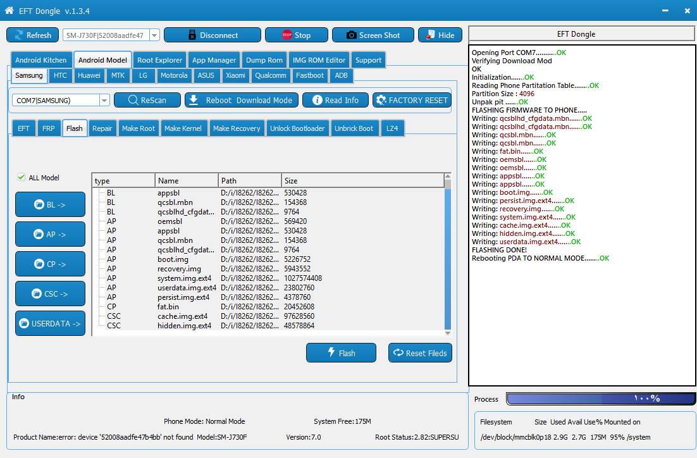
Task: Click the CP -> file button
Action: 50,264
